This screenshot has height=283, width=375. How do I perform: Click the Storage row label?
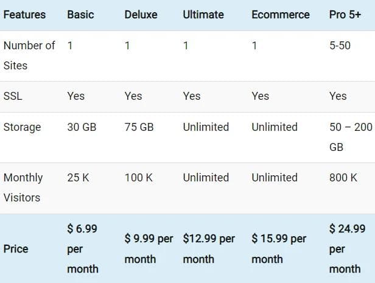pos(23,127)
